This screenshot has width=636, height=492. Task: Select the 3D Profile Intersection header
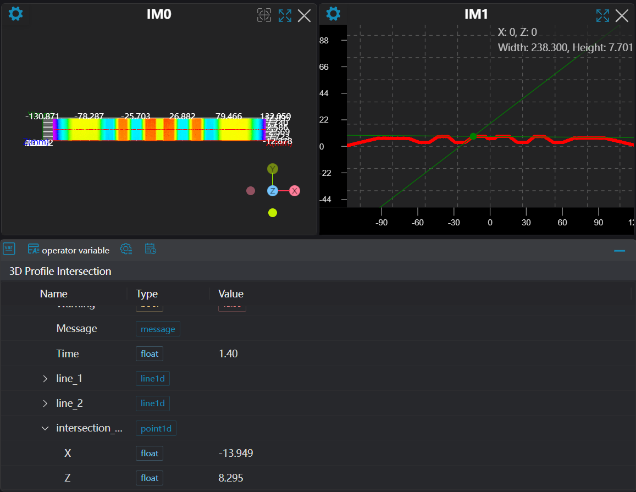pyautogui.click(x=60, y=271)
